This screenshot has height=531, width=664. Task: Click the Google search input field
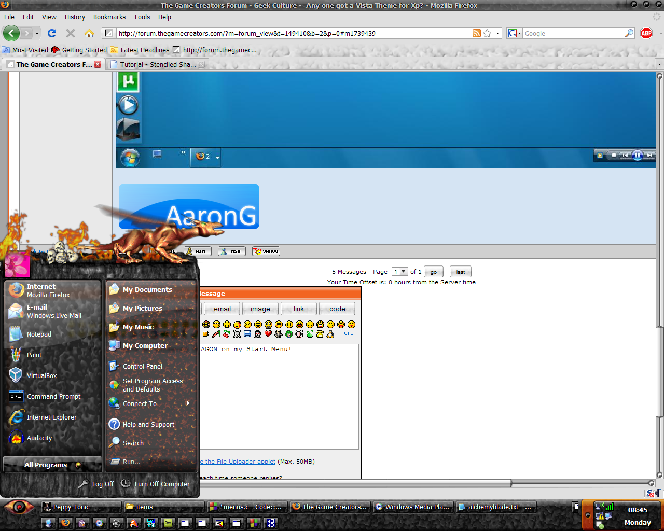pos(573,33)
